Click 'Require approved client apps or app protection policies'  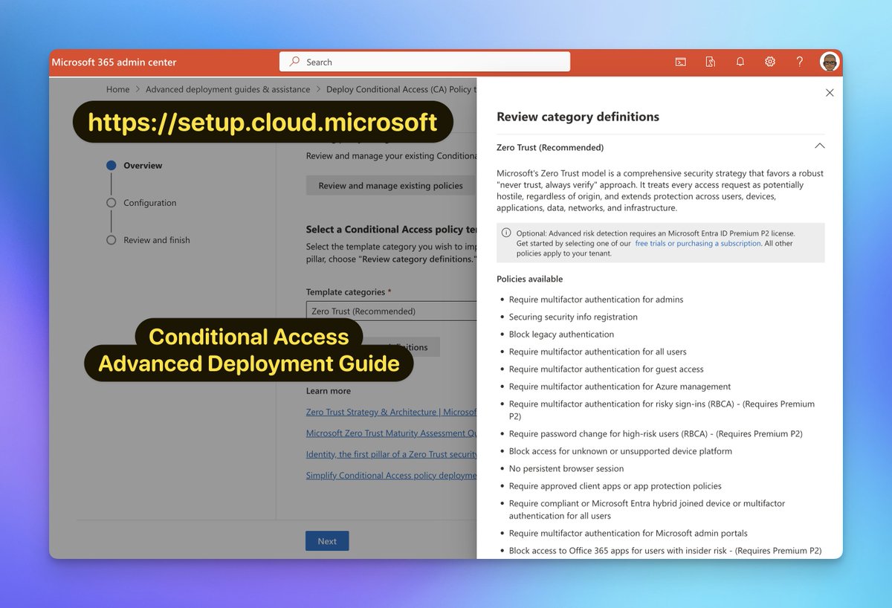pos(615,486)
